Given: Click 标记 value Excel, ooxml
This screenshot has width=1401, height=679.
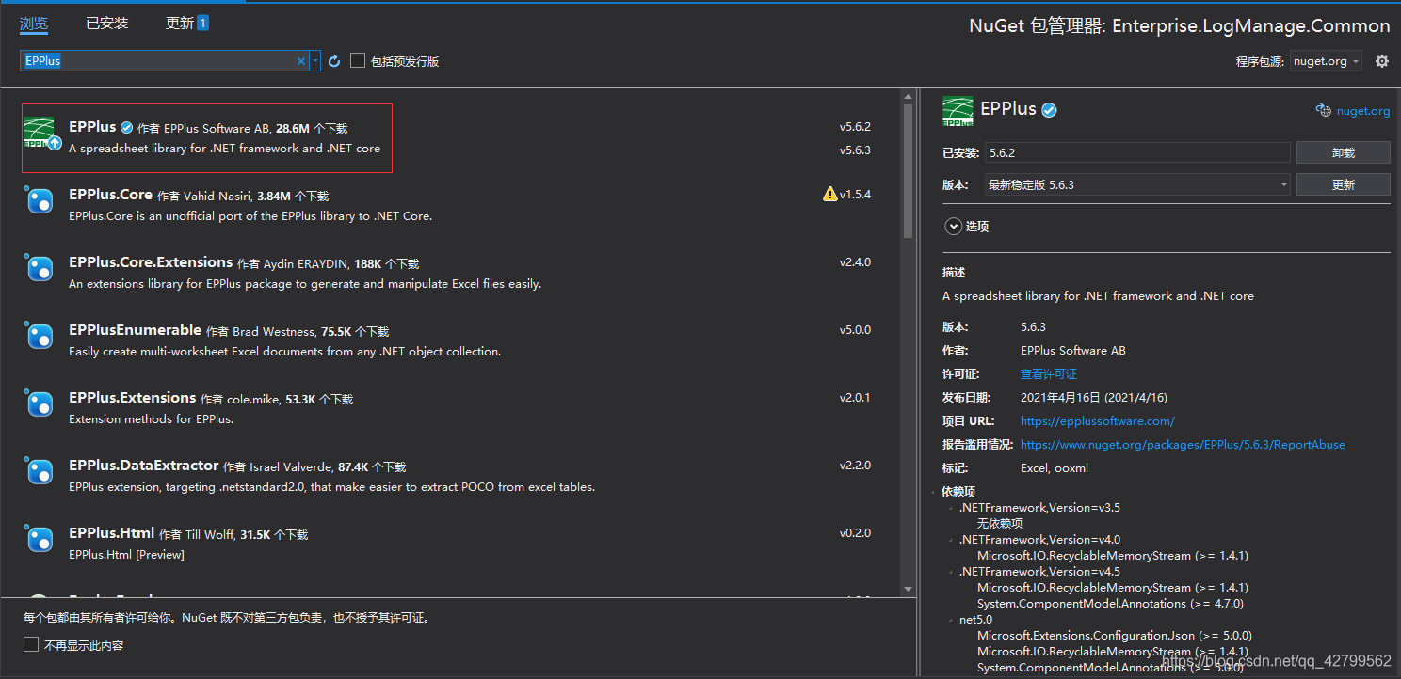Looking at the screenshot, I should point(1055,468).
